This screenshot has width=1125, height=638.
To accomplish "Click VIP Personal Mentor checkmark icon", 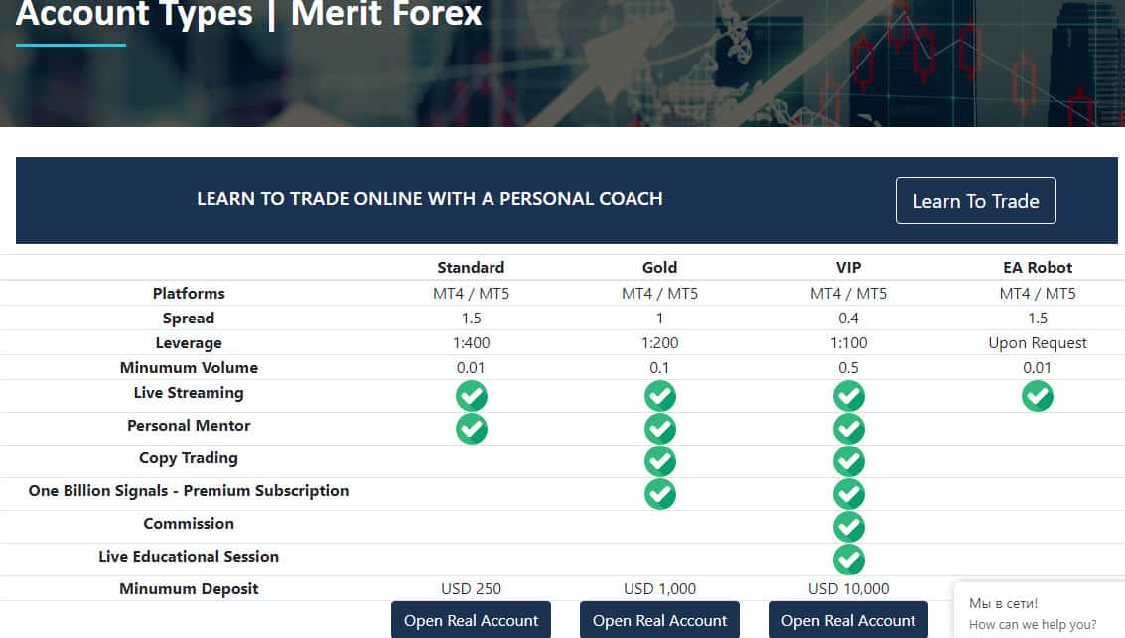I will 849,429.
